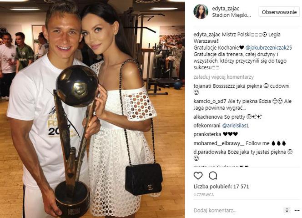Like the post with heart icon
The image size is (302, 218).
(198, 176)
